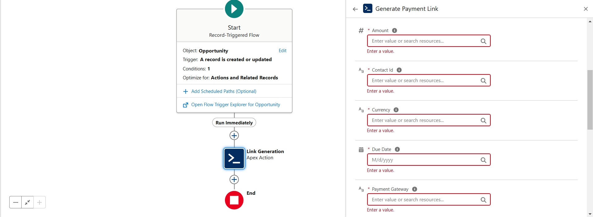Screen dimensions: 593x217
Task: Focus the Currency input field
Action: (x=429, y=120)
